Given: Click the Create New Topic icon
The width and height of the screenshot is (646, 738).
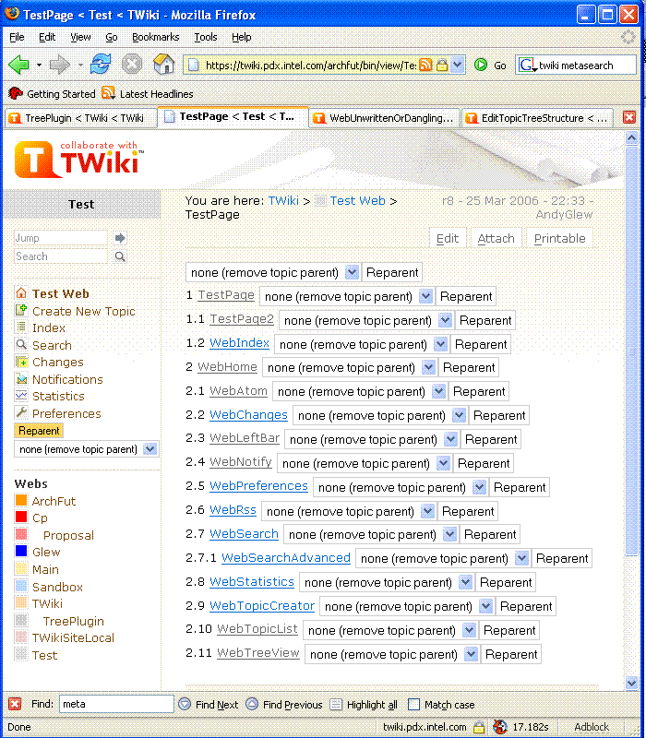Looking at the screenshot, I should tap(20, 310).
